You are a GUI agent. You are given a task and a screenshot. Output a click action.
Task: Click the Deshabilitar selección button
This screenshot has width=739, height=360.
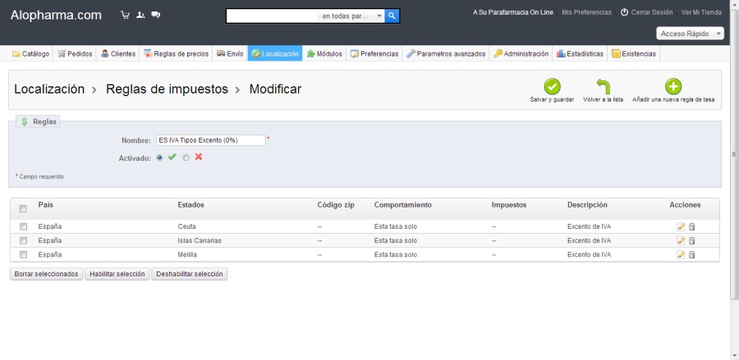(190, 274)
